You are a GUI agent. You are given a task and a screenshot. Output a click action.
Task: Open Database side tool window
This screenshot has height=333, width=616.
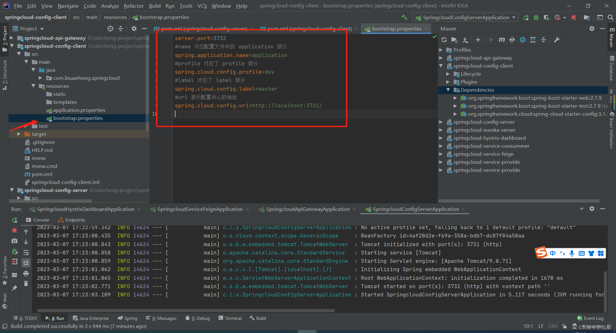click(x=612, y=68)
